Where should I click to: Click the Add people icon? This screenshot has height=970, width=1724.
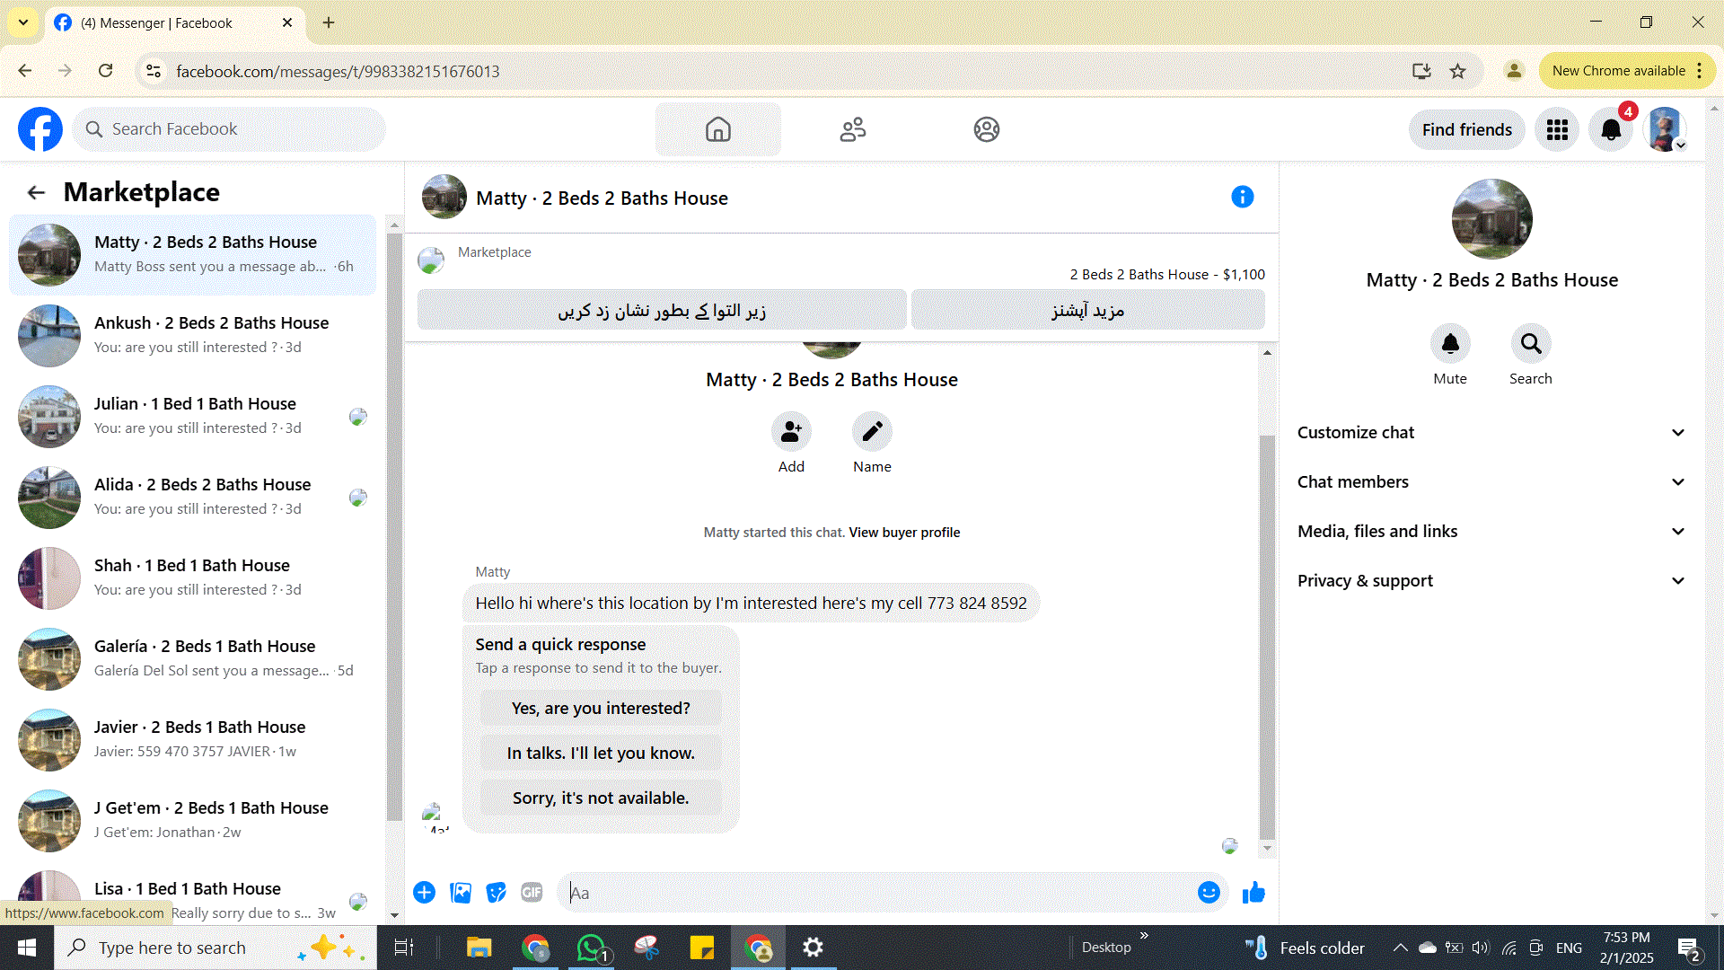(x=790, y=432)
